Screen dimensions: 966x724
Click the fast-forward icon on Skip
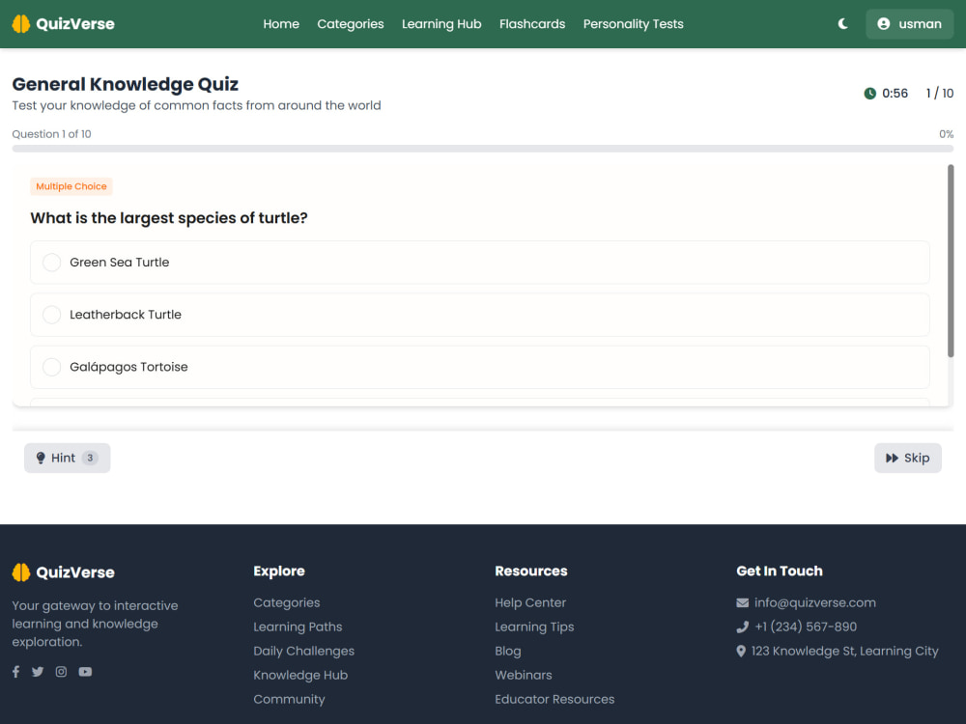pos(892,458)
